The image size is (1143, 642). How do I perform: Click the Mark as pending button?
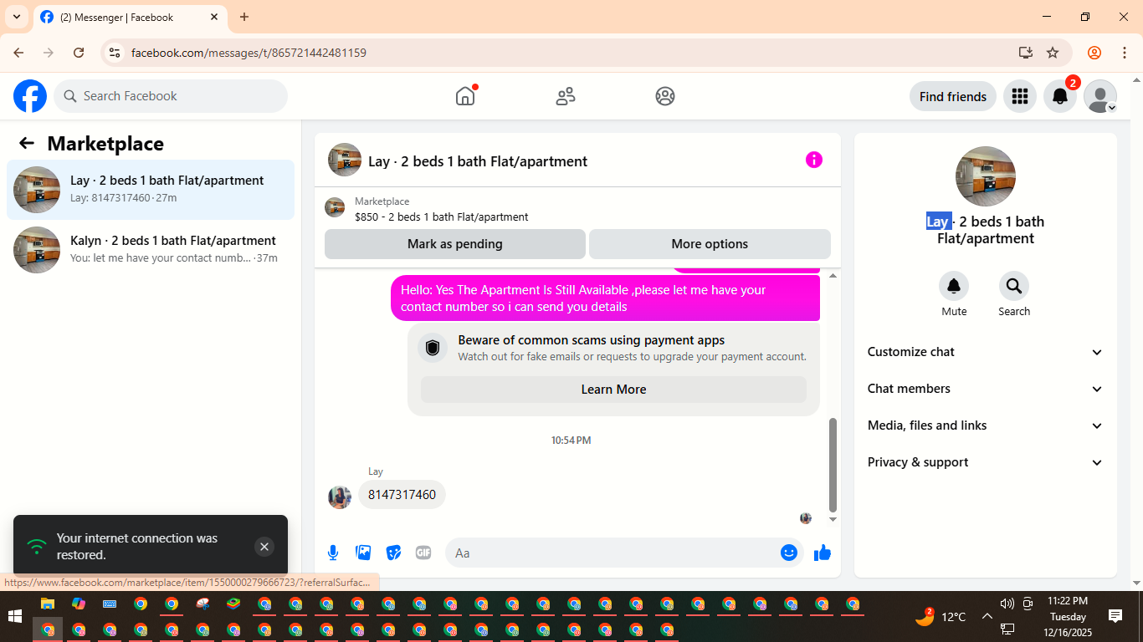[455, 244]
